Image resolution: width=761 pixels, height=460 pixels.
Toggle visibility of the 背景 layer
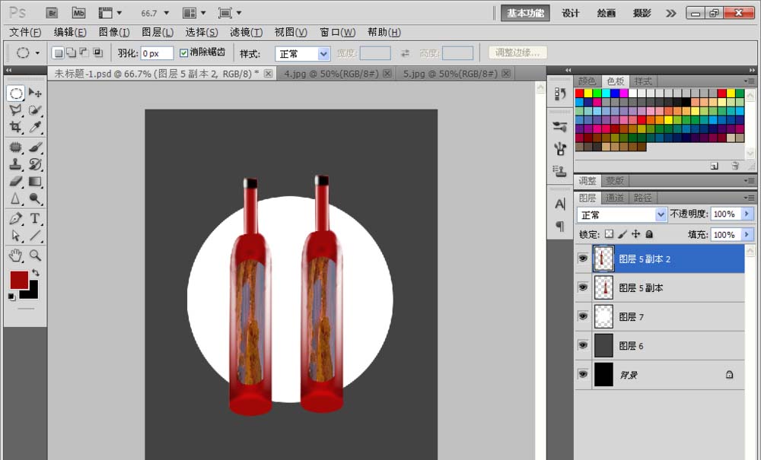click(x=583, y=374)
